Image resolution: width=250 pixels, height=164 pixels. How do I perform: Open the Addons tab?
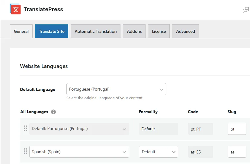134,31
